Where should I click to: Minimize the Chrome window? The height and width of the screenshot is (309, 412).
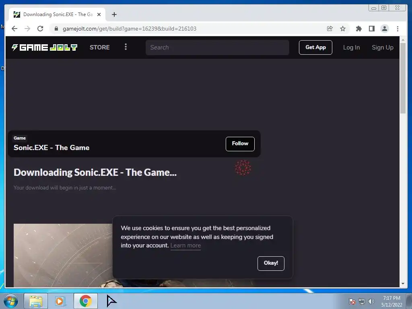374,8
